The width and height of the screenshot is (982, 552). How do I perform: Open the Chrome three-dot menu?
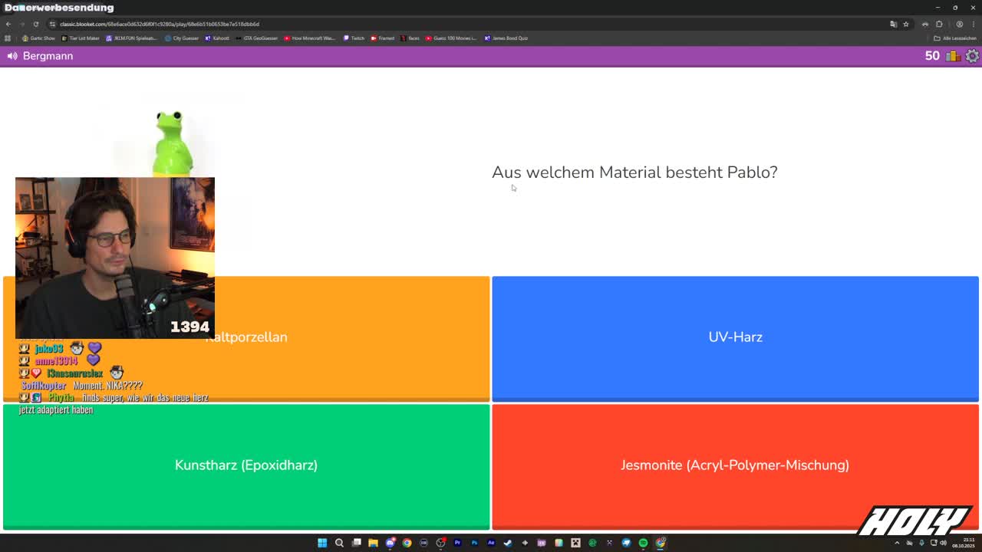coord(972,24)
